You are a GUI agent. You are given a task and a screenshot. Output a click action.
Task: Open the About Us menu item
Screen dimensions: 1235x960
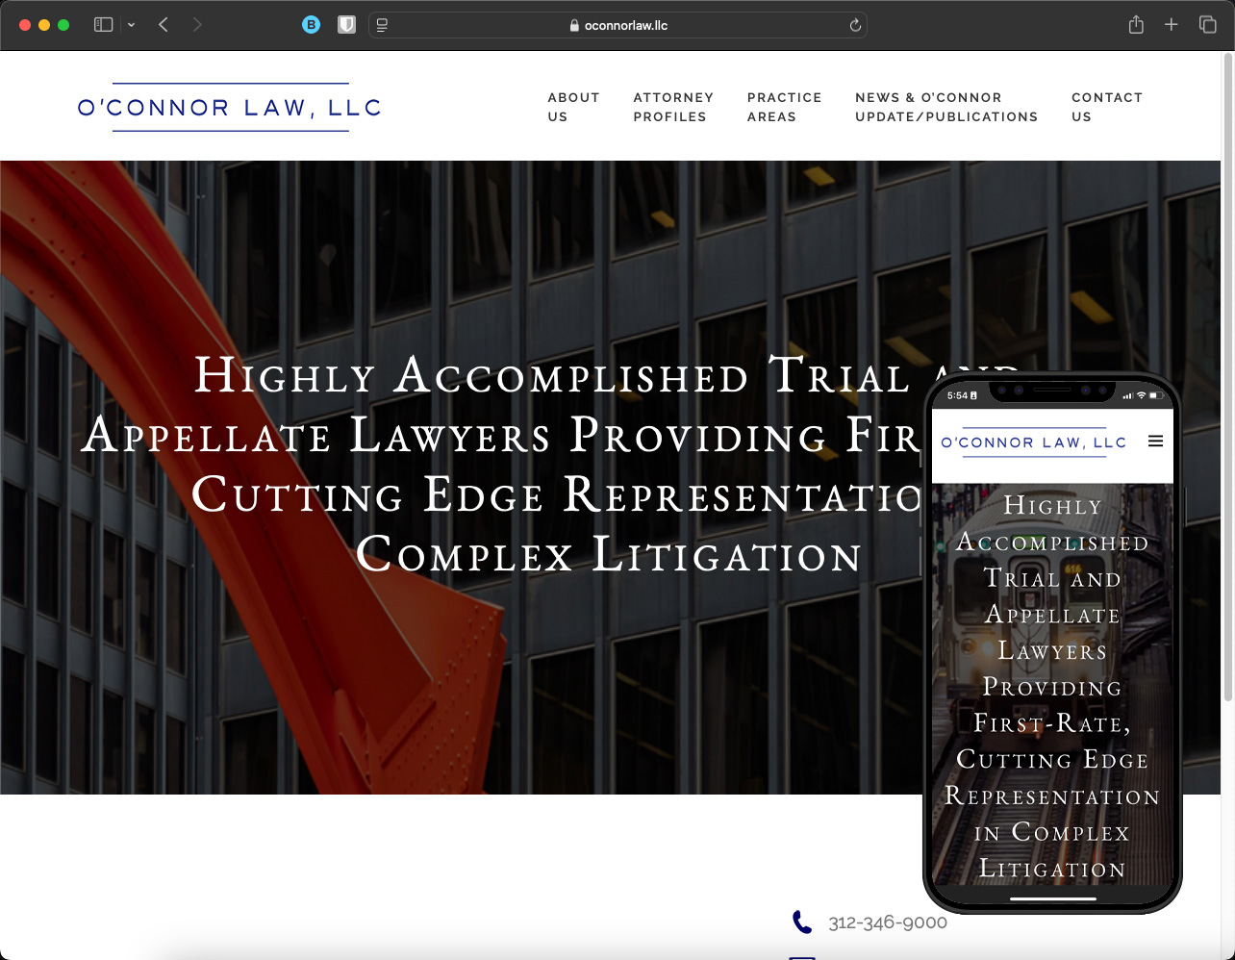click(573, 107)
